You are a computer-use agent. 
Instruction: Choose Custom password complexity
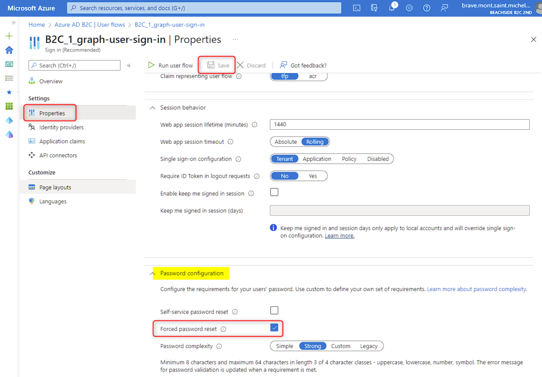tap(341, 346)
